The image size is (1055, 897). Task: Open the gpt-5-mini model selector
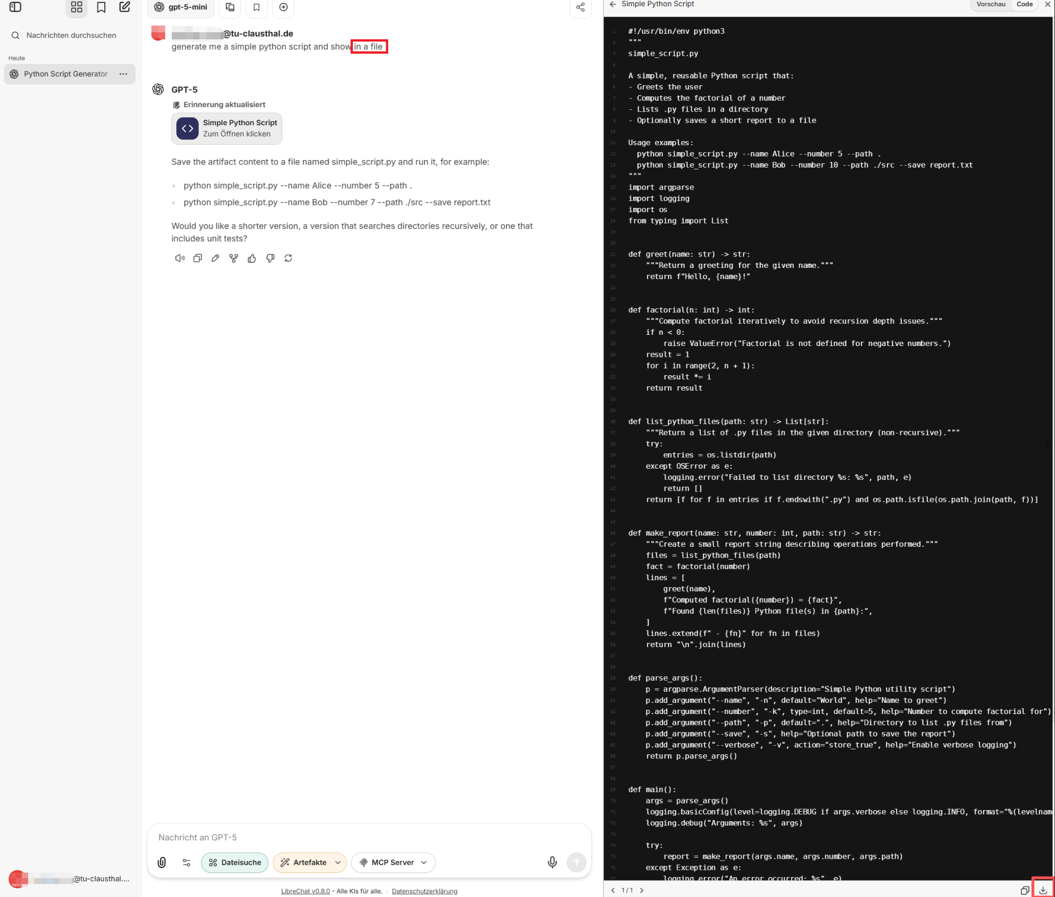[181, 7]
